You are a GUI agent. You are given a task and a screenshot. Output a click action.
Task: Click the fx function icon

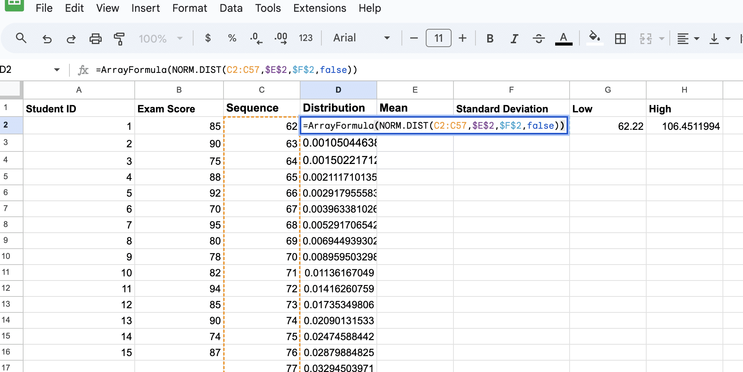tap(83, 70)
